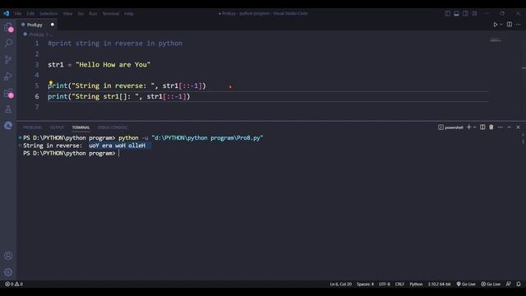Image resolution: width=526 pixels, height=296 pixels.
Task: Switch to the Debug Console tab
Action: click(x=113, y=127)
